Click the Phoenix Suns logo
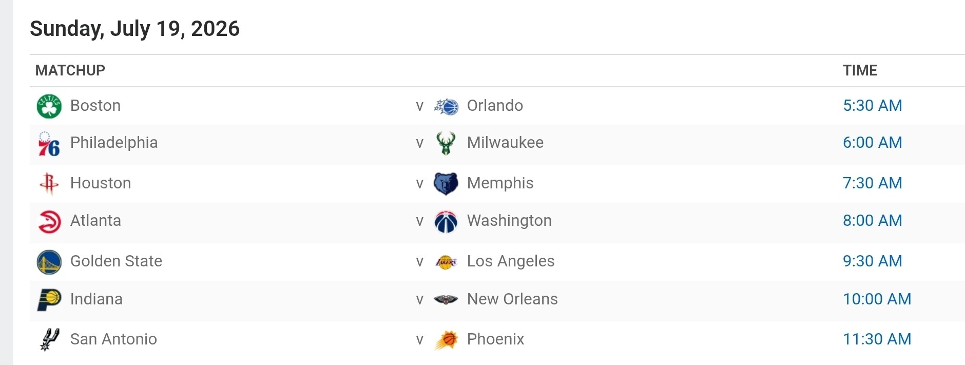 click(x=446, y=340)
